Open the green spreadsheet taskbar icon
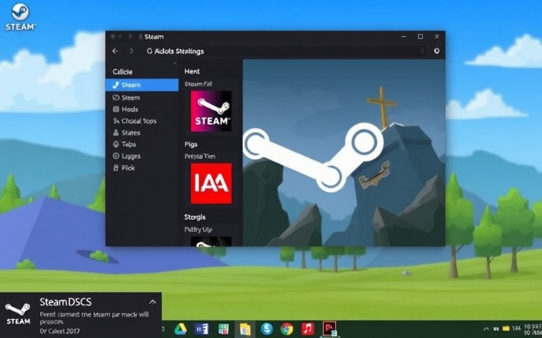542x338 pixels. [x=224, y=329]
